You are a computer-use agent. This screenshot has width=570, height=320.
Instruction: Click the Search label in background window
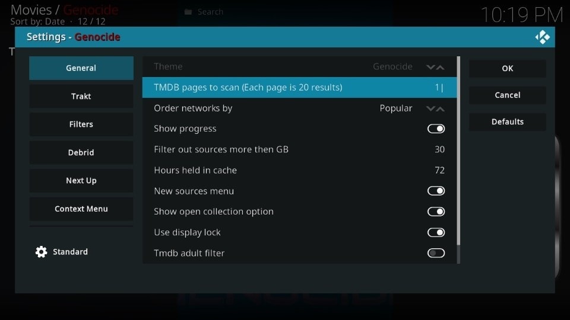tap(210, 12)
